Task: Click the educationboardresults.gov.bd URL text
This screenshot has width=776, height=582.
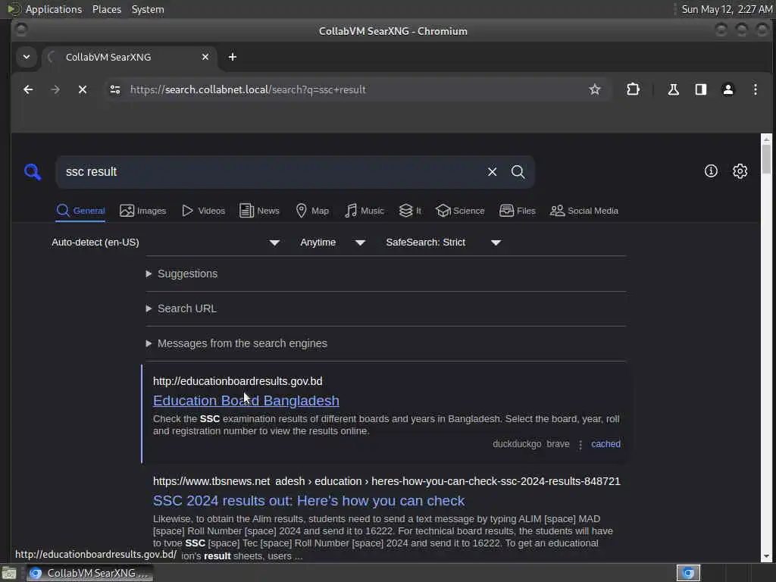Action: point(237,381)
